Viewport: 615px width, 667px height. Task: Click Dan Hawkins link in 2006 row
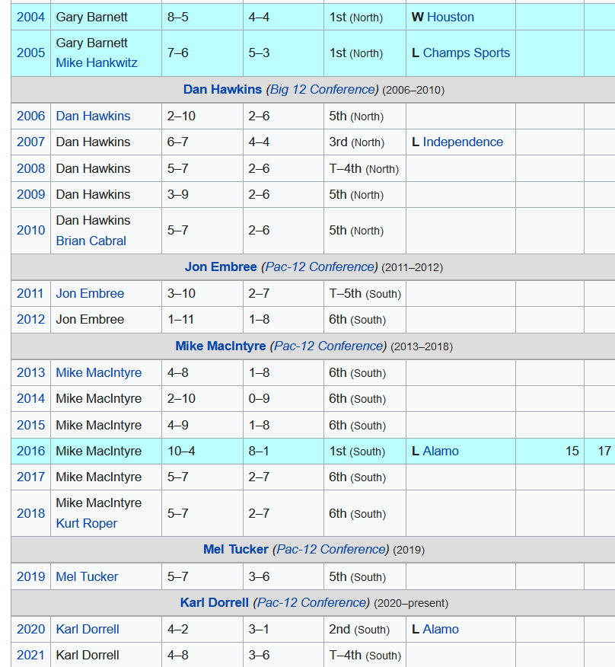pyautogui.click(x=93, y=116)
